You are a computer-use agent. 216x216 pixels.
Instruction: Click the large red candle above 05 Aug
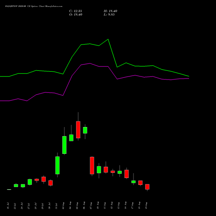point(78,130)
